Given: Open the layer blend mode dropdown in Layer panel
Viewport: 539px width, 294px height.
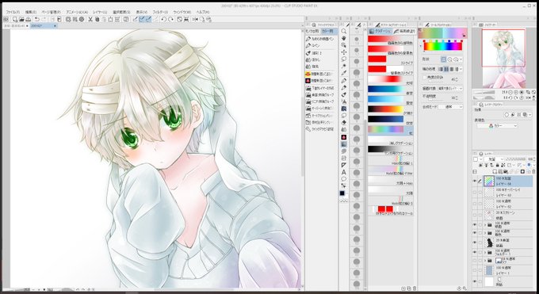Looking at the screenshot, I should click(x=494, y=159).
